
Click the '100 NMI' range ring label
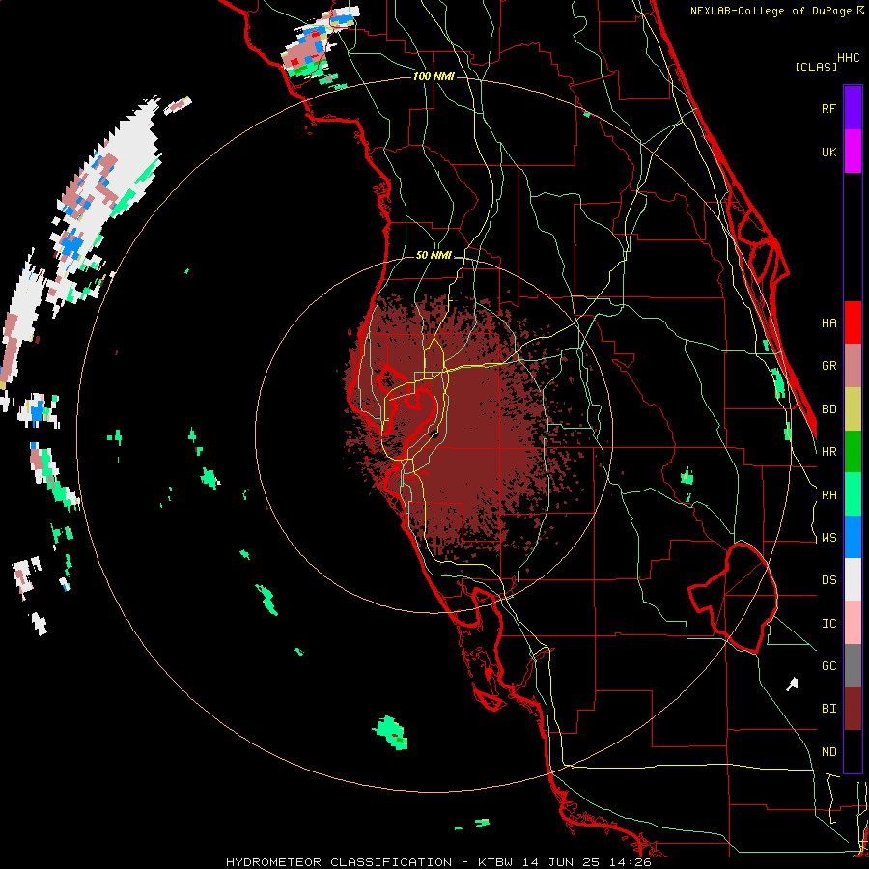[x=434, y=76]
